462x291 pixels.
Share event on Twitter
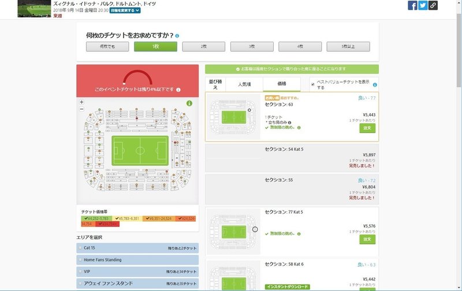point(423,5)
